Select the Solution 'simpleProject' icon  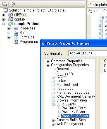click(5, 10)
